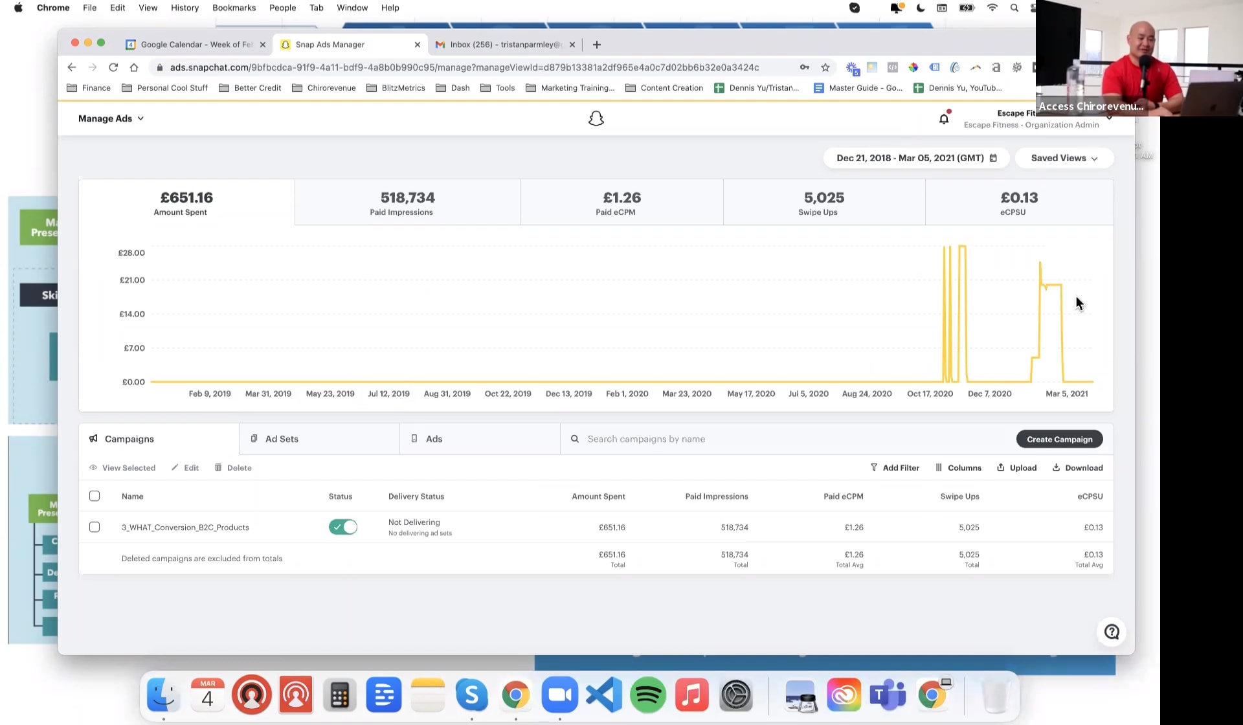Bookmark the page with the star icon
This screenshot has height=725, width=1243.
825,67
